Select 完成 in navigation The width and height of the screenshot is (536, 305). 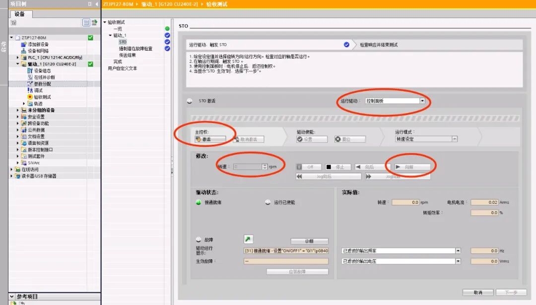point(118,62)
